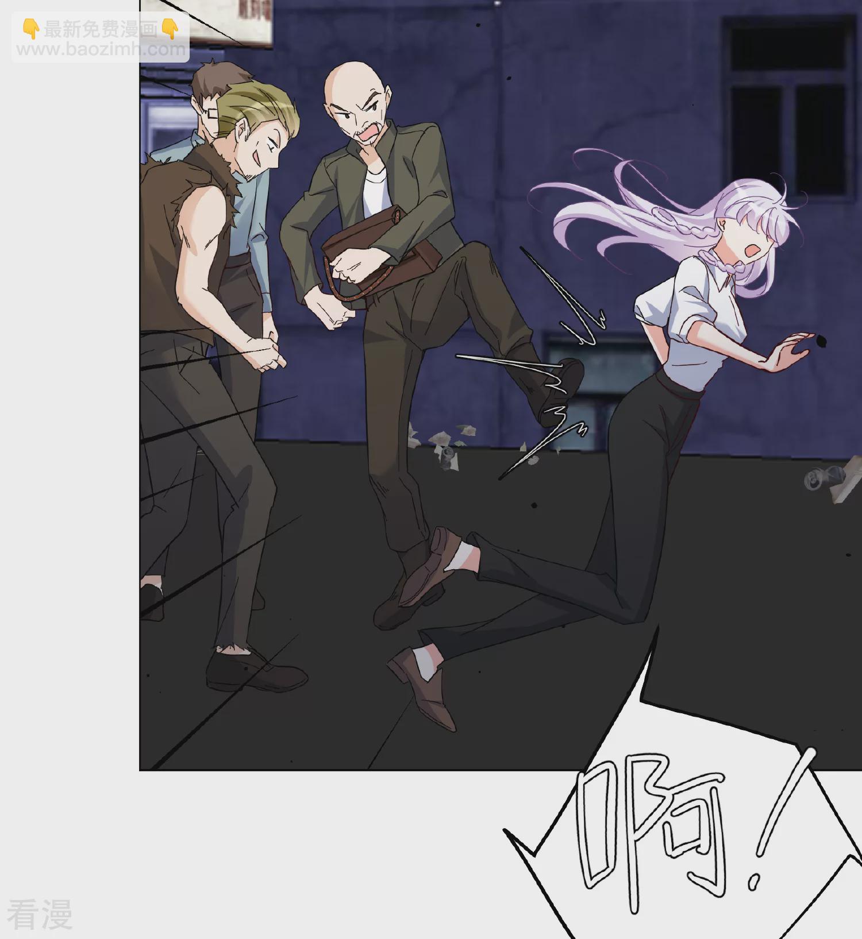
Task: Click the left pointing-hand emoji in watermark
Action: coord(30,29)
